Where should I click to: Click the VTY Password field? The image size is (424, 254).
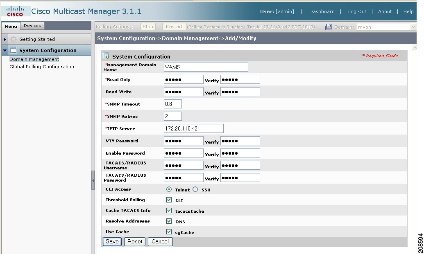click(184, 141)
